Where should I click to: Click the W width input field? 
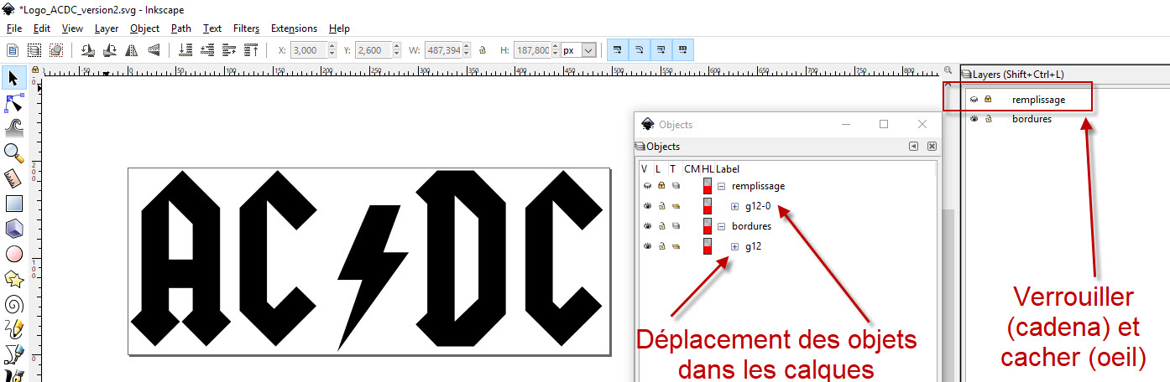(x=443, y=50)
